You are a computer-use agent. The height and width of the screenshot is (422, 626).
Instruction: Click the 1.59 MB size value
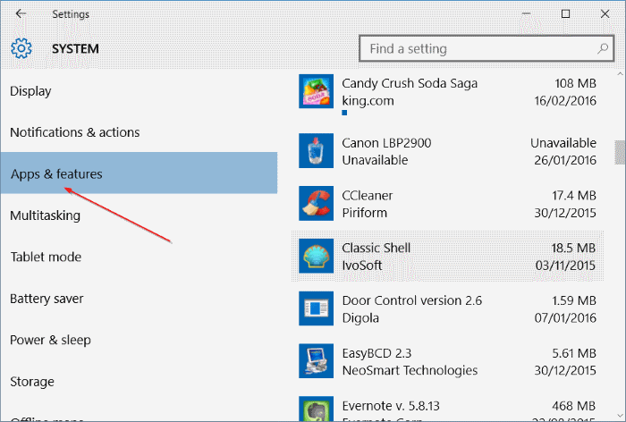pos(574,300)
